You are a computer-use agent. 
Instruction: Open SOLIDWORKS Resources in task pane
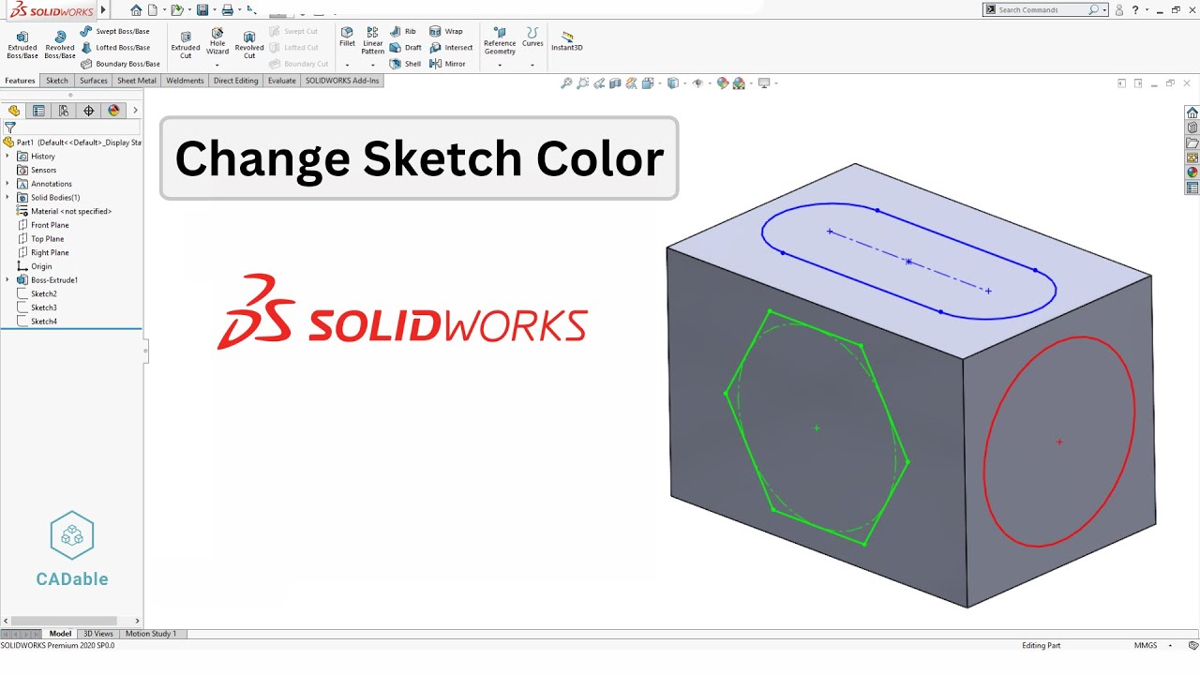[x=1192, y=112]
